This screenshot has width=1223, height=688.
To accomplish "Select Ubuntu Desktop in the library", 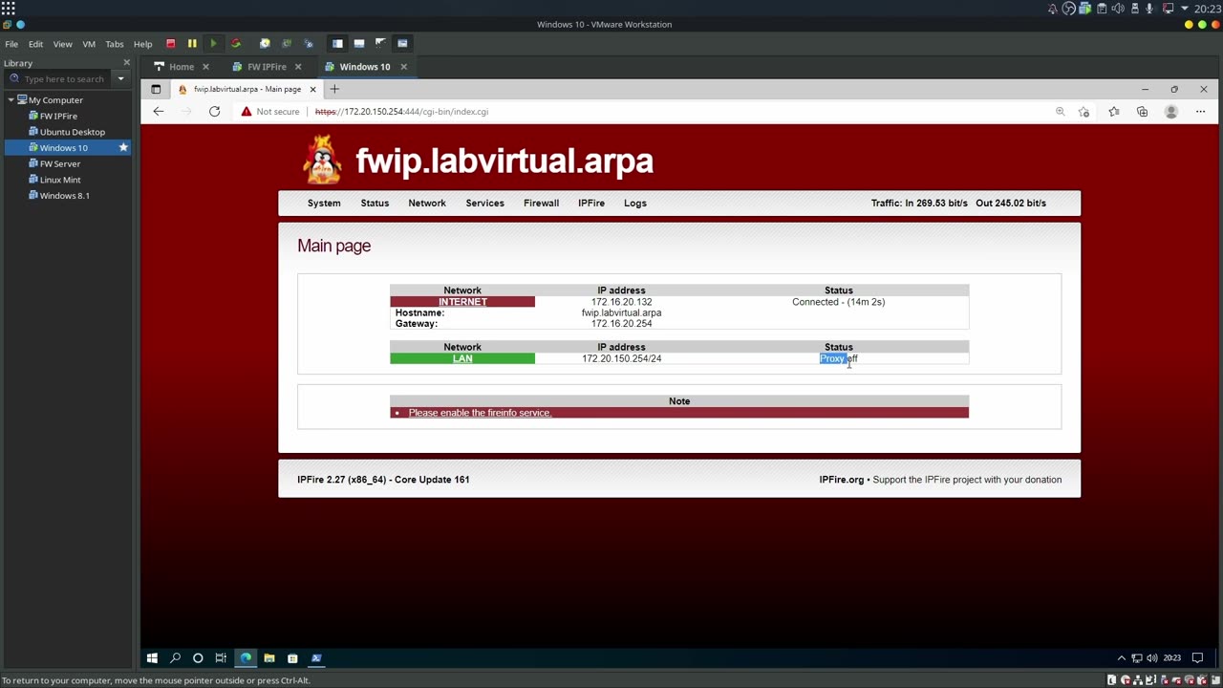I will 73,132.
